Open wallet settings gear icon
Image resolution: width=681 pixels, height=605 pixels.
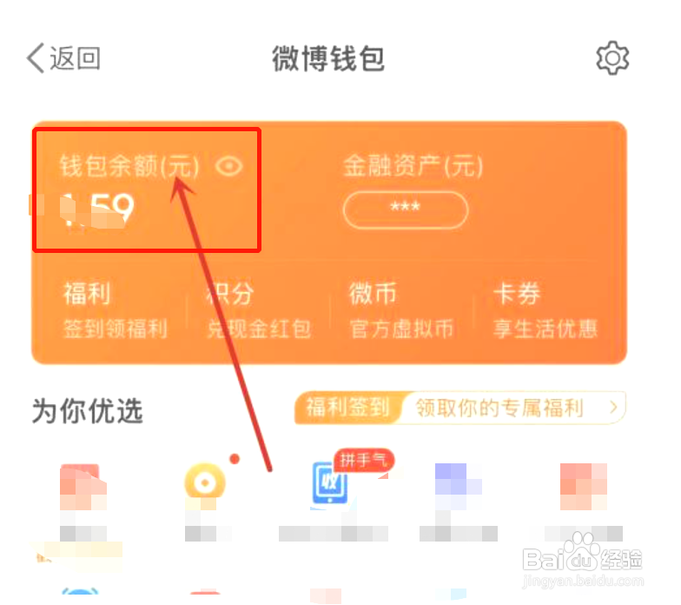pyautogui.click(x=612, y=57)
